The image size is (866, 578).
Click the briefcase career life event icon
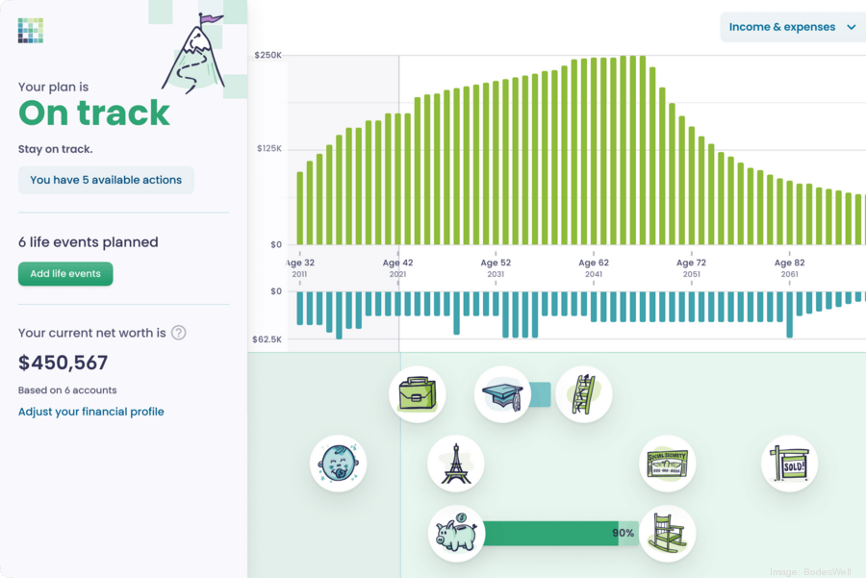pos(418,394)
